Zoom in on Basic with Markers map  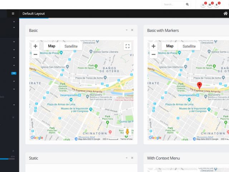click(x=153, y=46)
